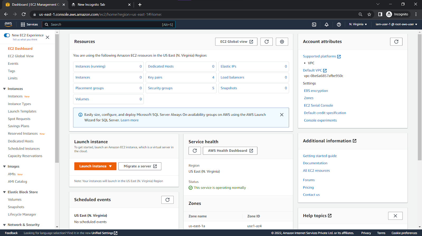
Task: Open a new browser tab
Action: pyautogui.click(x=140, y=4)
